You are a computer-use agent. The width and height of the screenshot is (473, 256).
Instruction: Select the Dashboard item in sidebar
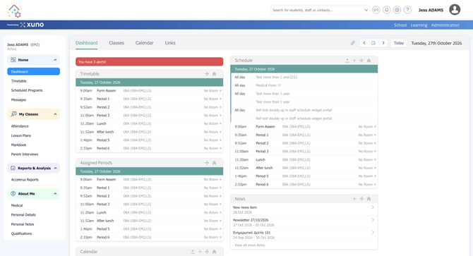pos(33,71)
